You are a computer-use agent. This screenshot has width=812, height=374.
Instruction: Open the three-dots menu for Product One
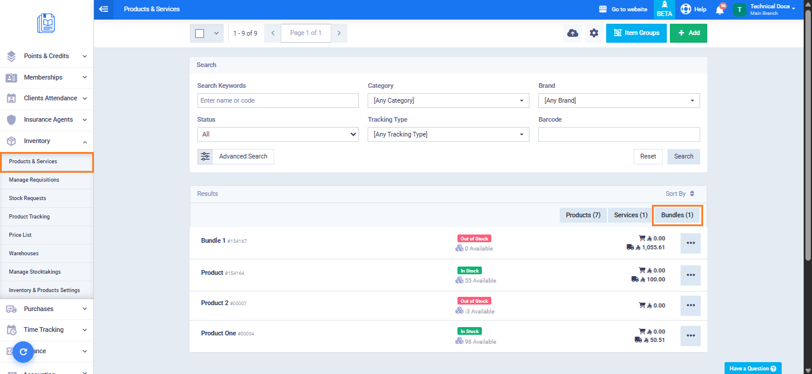coord(690,336)
